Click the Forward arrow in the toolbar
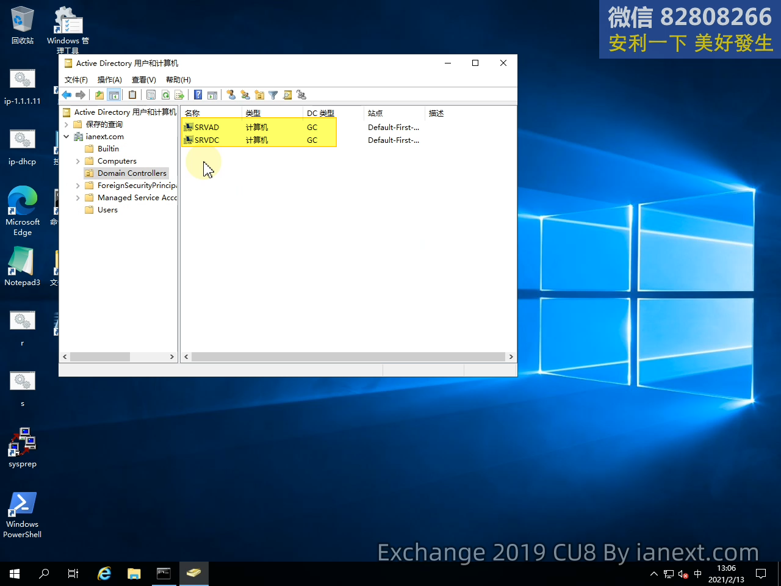 coord(81,95)
